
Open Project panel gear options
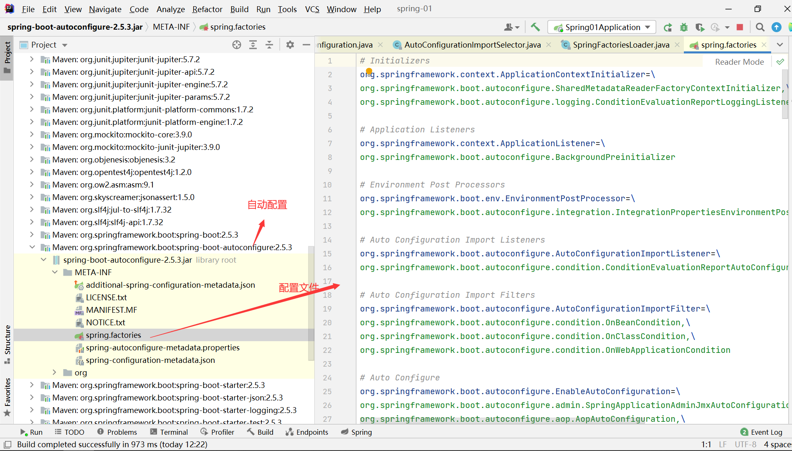coord(290,45)
